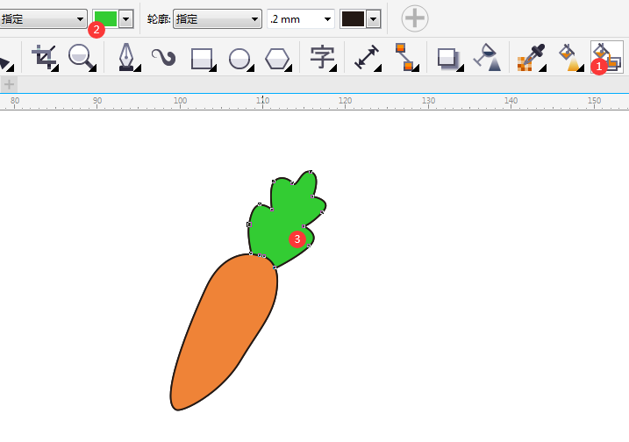Select the Connector tool
The width and height of the screenshot is (629, 442).
(x=404, y=58)
